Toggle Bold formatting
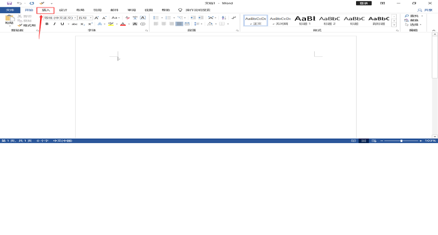The height and width of the screenshot is (235, 438). click(x=47, y=24)
